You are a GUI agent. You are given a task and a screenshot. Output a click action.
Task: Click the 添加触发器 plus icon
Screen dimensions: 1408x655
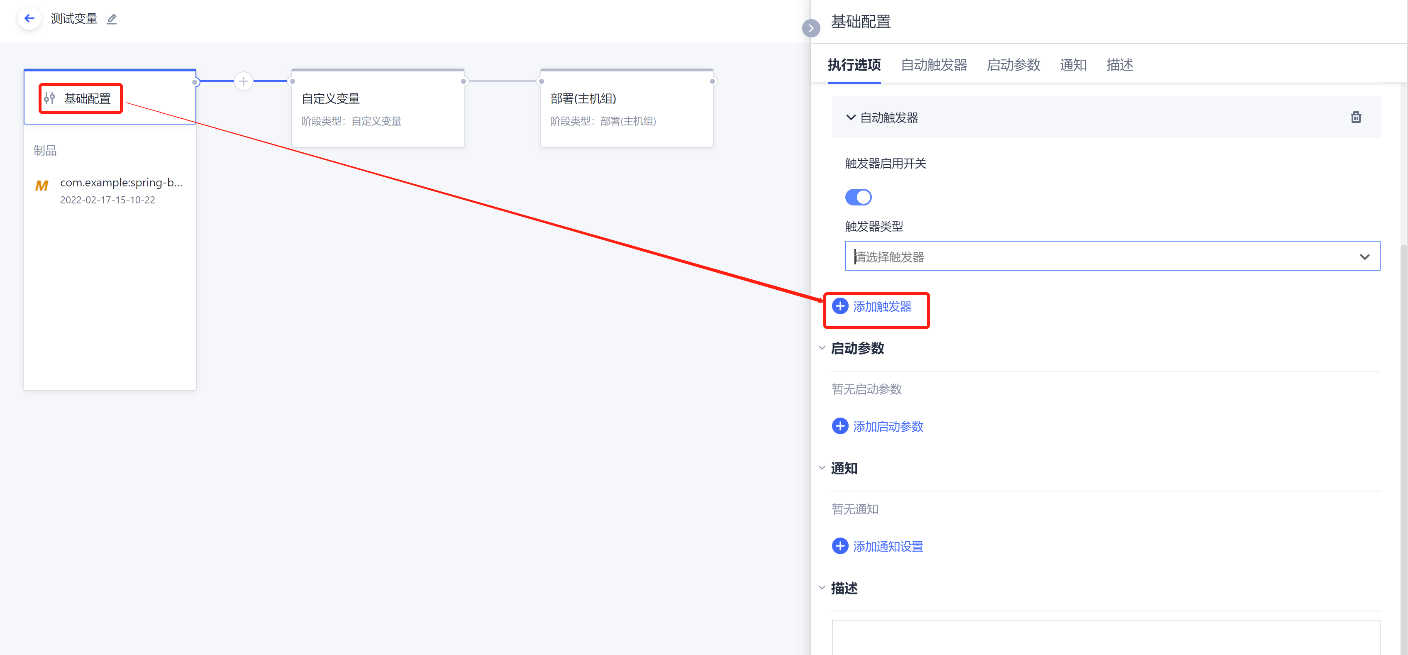(x=839, y=306)
